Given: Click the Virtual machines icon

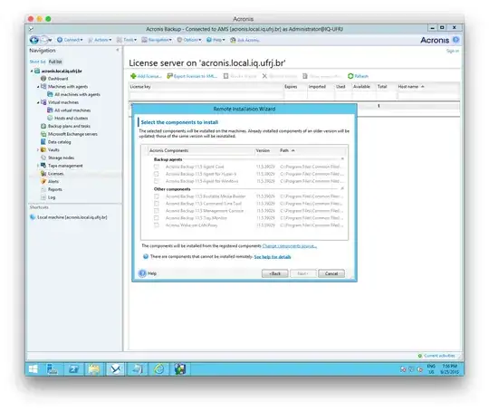Looking at the screenshot, I should click(43, 102).
